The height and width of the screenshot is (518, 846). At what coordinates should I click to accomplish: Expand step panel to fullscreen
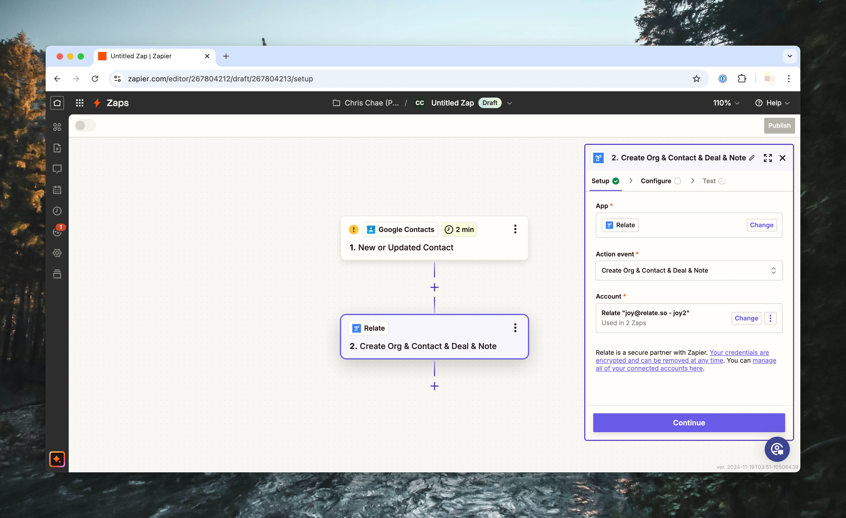pos(768,158)
